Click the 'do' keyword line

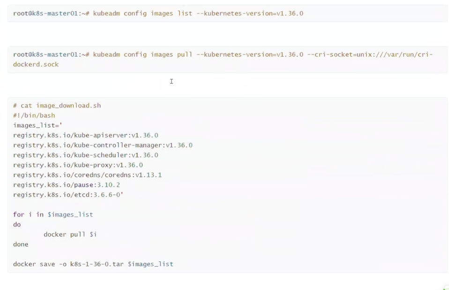point(17,225)
